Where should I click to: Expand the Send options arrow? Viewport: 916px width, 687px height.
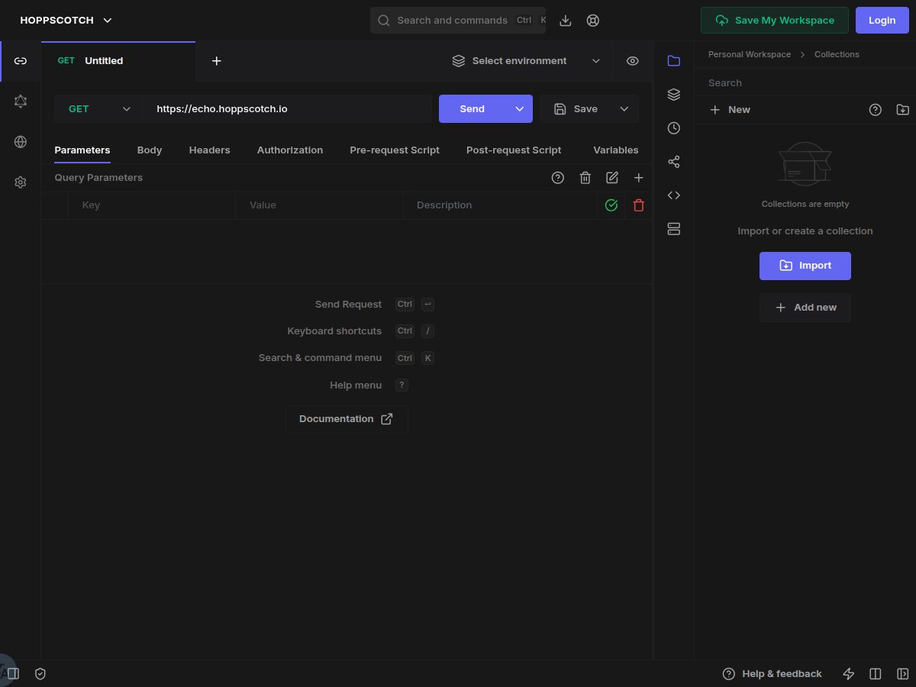tap(520, 109)
